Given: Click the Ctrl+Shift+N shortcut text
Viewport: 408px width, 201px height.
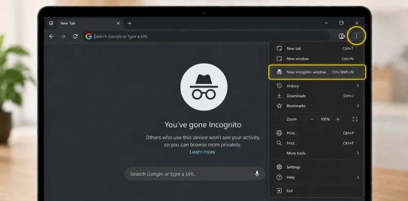Looking at the screenshot, I should click(342, 72).
